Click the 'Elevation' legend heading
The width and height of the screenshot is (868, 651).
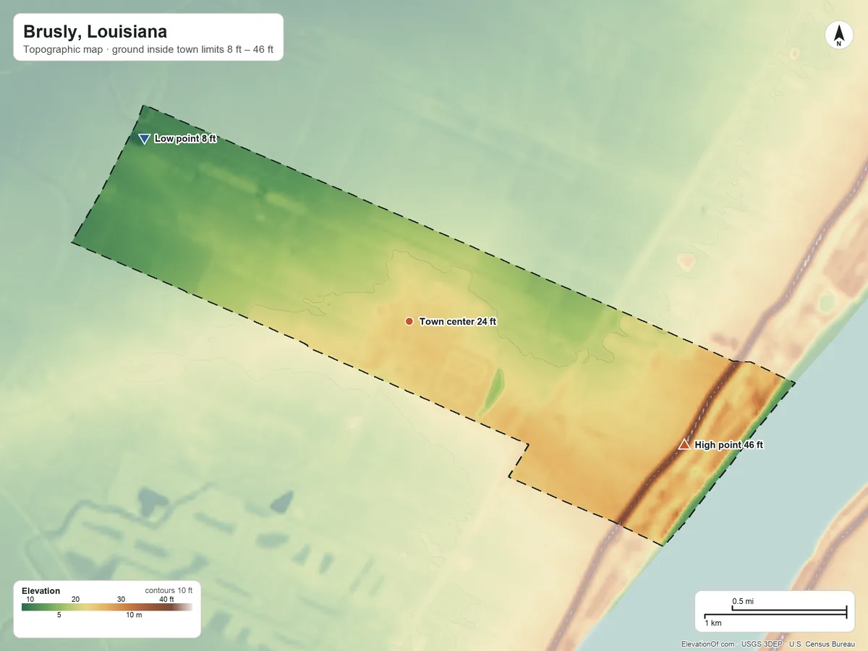(41, 591)
